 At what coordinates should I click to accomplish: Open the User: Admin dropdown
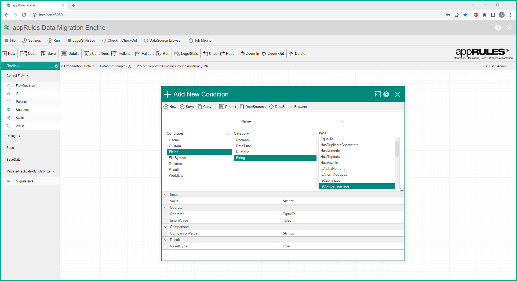pos(496,66)
